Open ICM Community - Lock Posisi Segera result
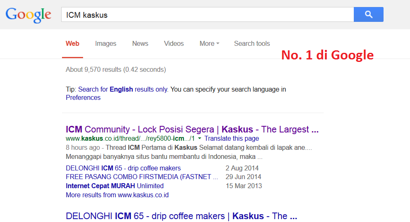 click(192, 129)
